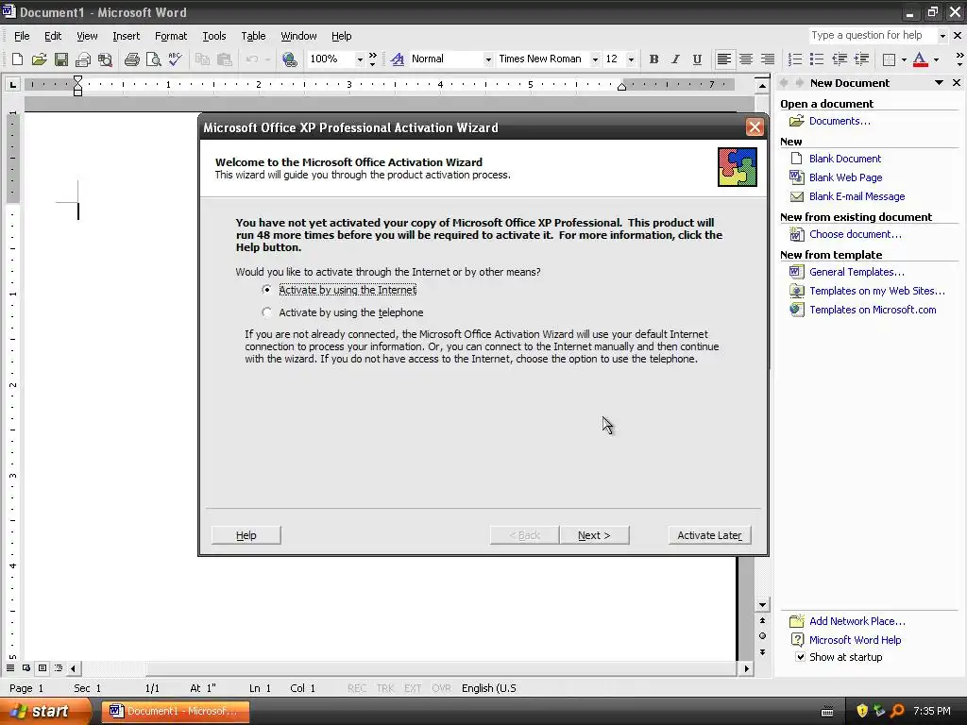Click Add Network Place link
967x725 pixels.
tap(857, 621)
